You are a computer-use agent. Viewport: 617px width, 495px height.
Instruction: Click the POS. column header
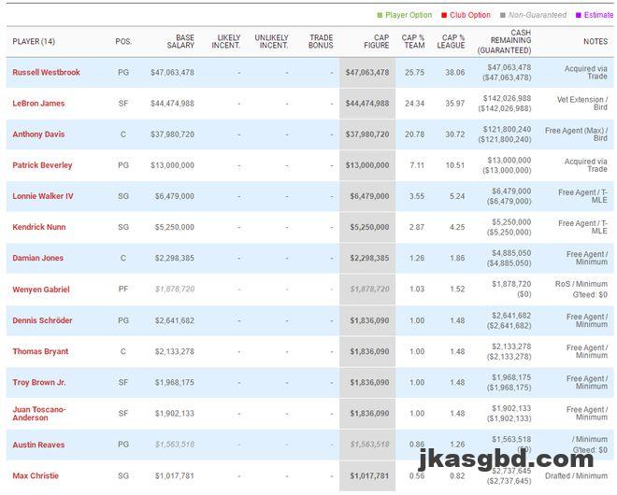(123, 41)
